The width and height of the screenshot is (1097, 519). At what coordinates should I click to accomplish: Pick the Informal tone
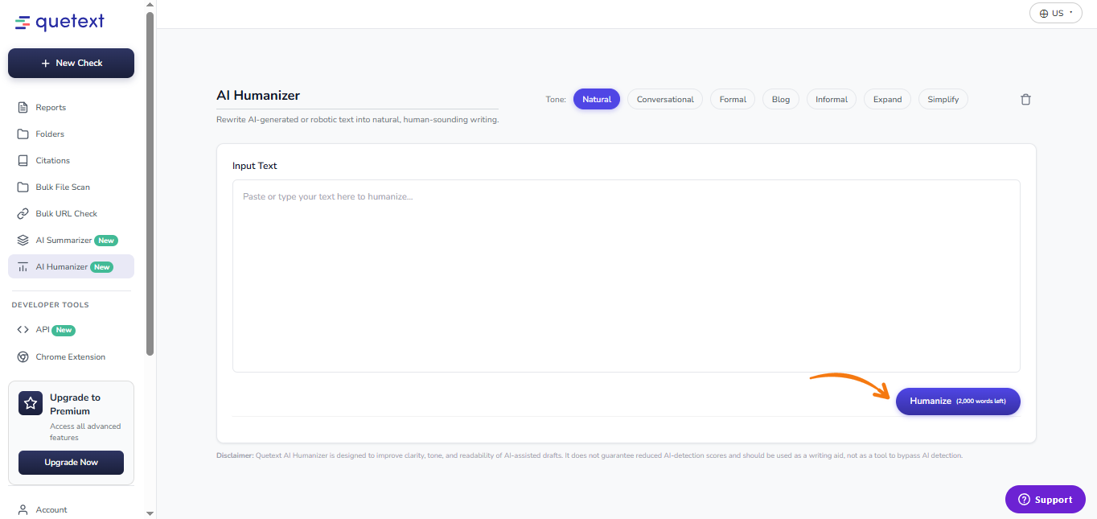pyautogui.click(x=832, y=100)
